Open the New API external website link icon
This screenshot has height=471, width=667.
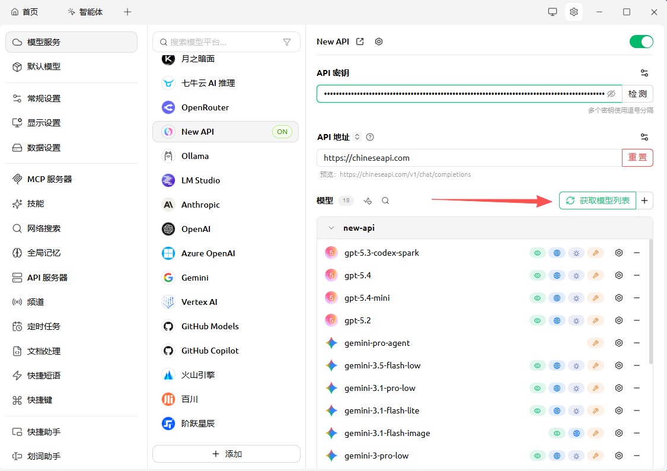pos(360,42)
